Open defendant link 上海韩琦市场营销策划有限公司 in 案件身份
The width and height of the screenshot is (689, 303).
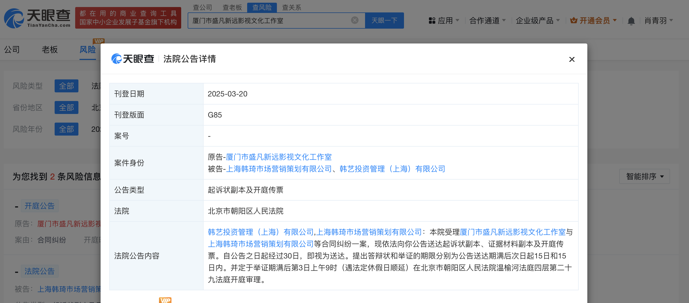(x=279, y=169)
